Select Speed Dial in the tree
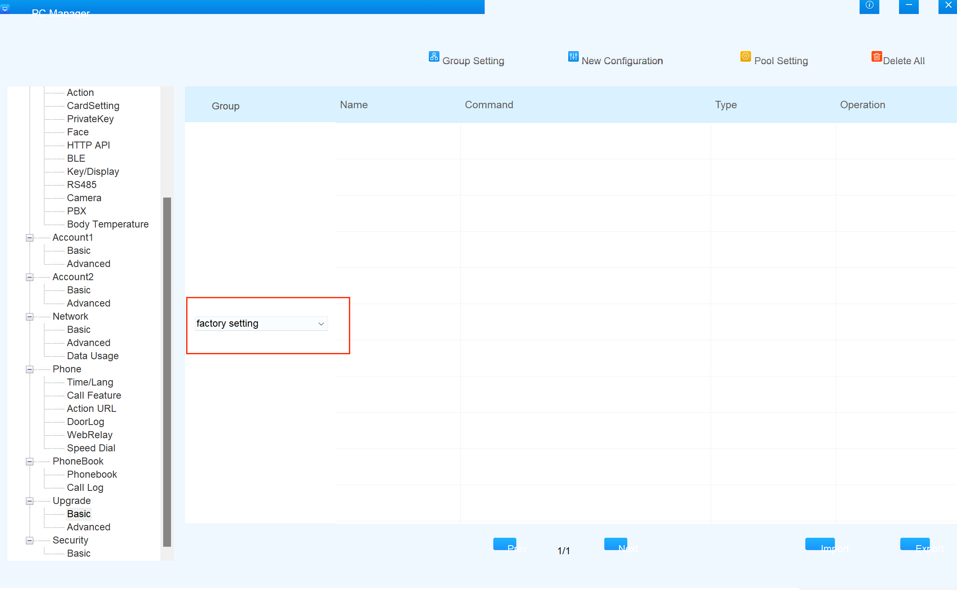Viewport: 957px width, 590px height. [91, 448]
